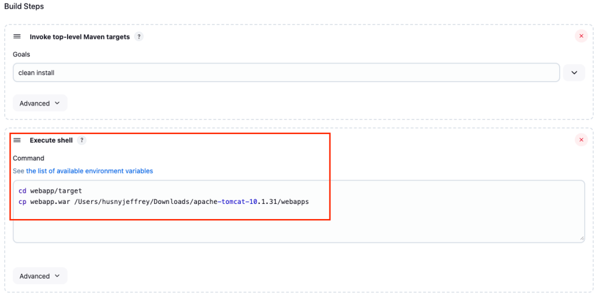Click the 'cd webapp/target' command line
Viewport: 597px width, 296px height.
pyautogui.click(x=50, y=191)
